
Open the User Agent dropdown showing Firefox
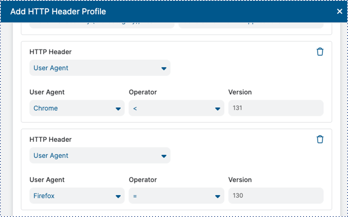click(77, 196)
